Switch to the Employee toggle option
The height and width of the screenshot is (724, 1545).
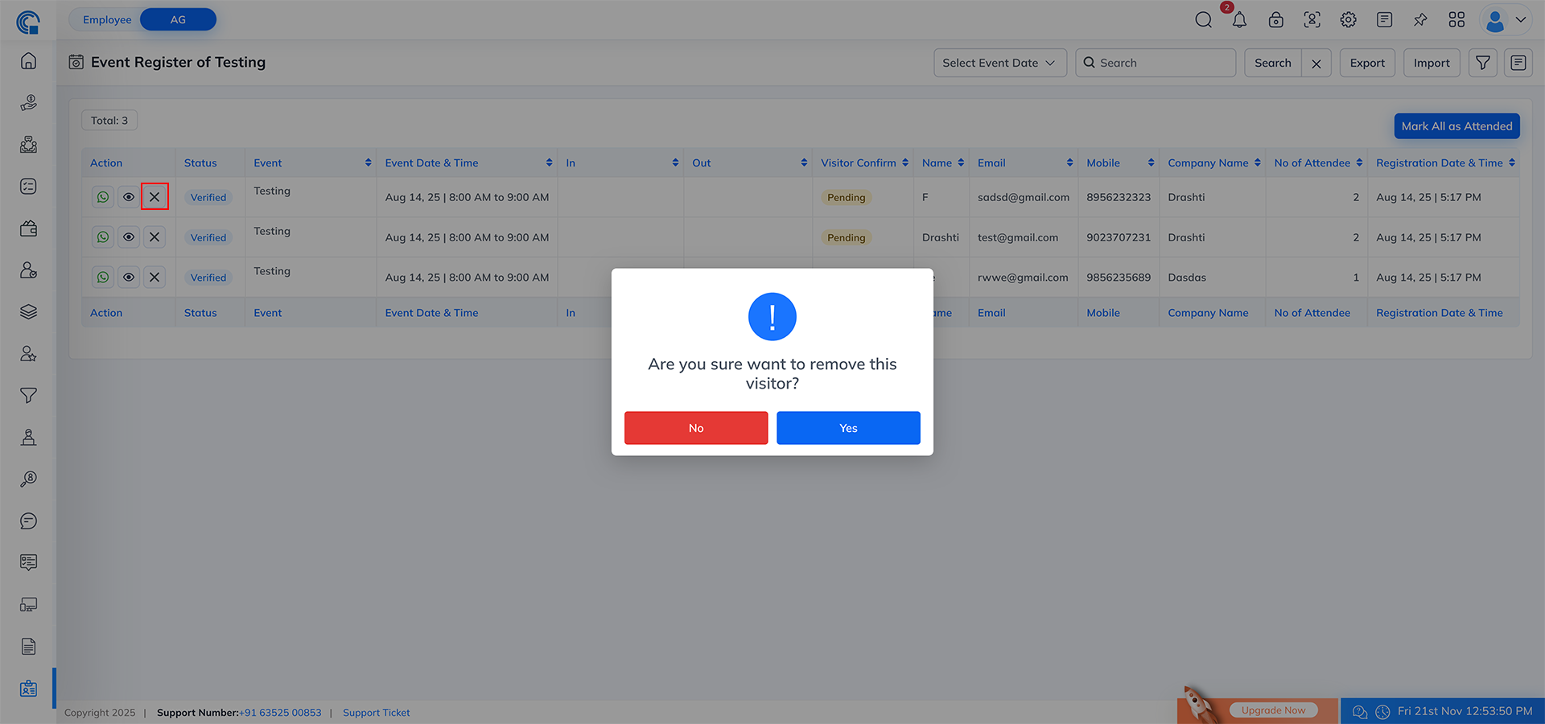(107, 19)
